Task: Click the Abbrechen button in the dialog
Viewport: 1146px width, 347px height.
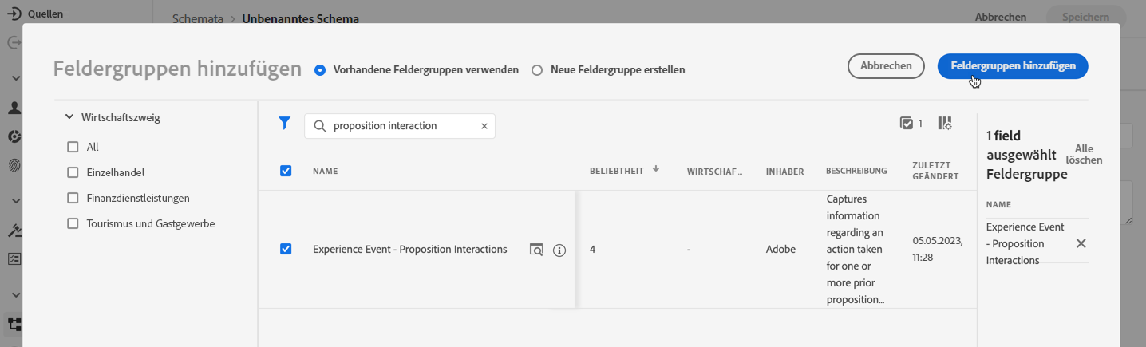Action: [886, 66]
